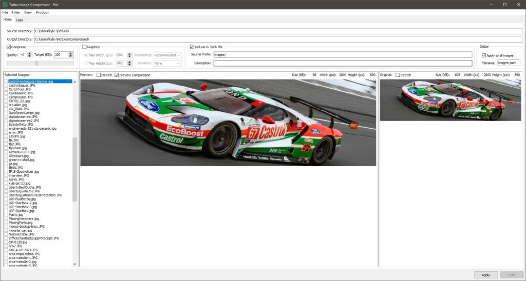
Task: Click the Target (KB) value field
Action: click(x=61, y=55)
